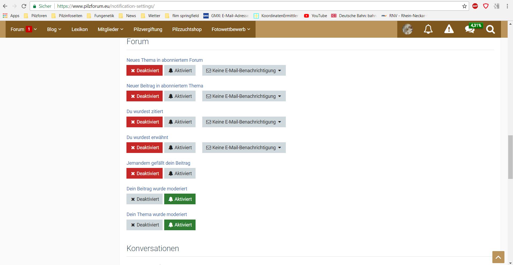This screenshot has height=265, width=513.
Task: Activate 'Jemandem gefällt dein Beitrag' notifications
Action: coord(180,174)
